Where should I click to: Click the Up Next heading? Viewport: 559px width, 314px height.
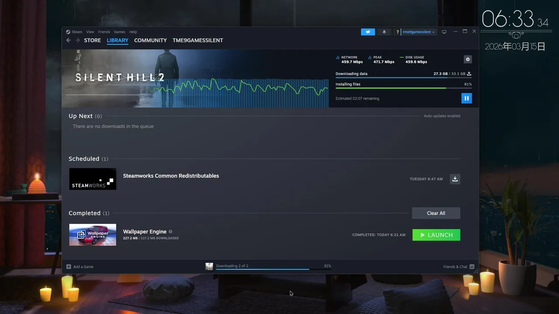(x=80, y=116)
